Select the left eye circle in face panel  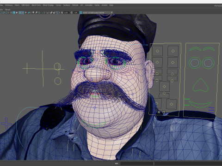coord(195,63)
